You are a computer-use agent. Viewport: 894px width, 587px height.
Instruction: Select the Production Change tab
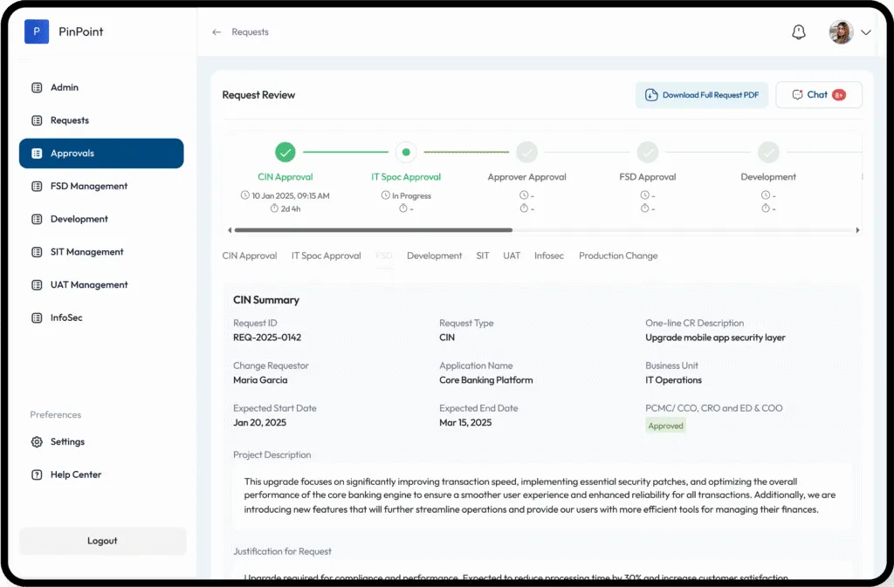618,256
